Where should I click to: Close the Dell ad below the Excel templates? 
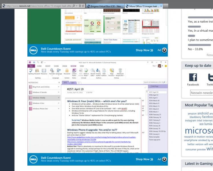(x=164, y=50)
